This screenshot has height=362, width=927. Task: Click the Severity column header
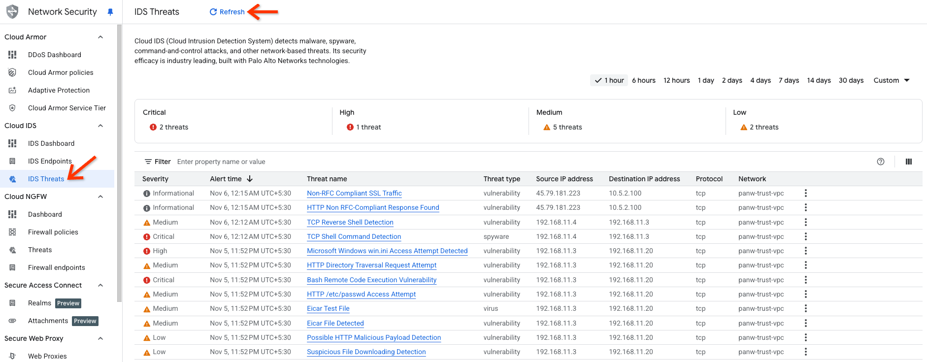(x=155, y=179)
